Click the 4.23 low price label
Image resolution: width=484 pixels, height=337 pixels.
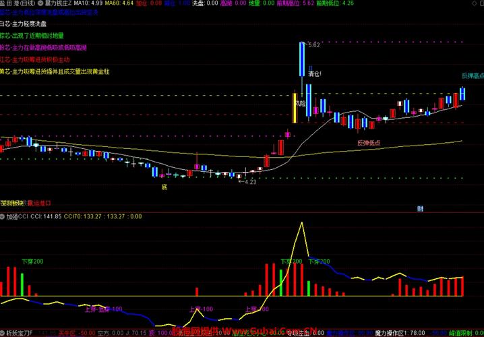click(250, 182)
